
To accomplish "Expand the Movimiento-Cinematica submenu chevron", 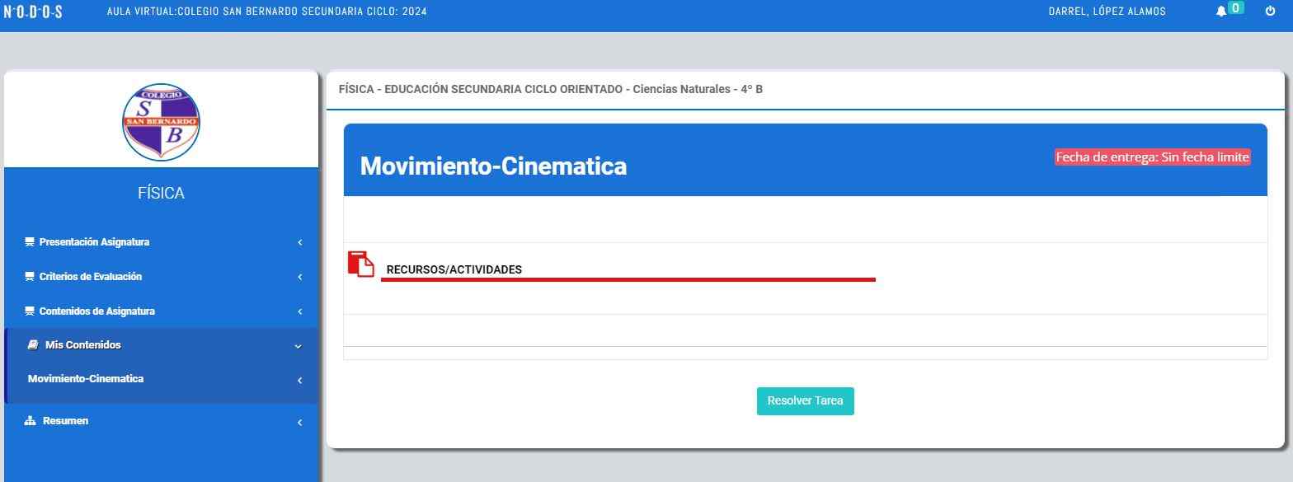I will tap(299, 380).
